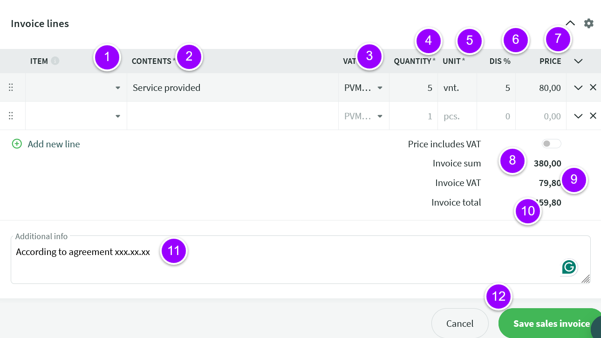Remove the empty second line

[x=593, y=116]
